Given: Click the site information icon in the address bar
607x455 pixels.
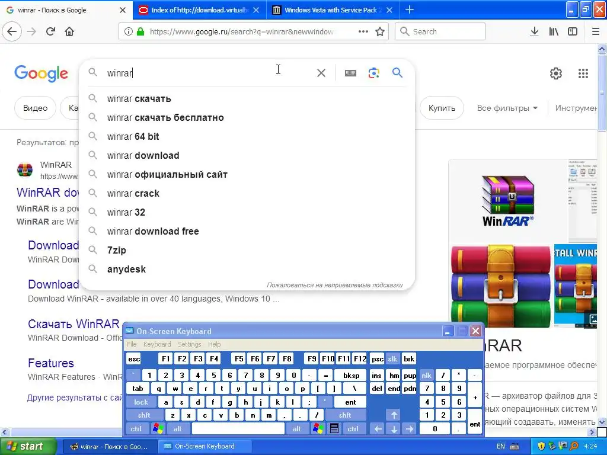Looking at the screenshot, I should click(129, 32).
